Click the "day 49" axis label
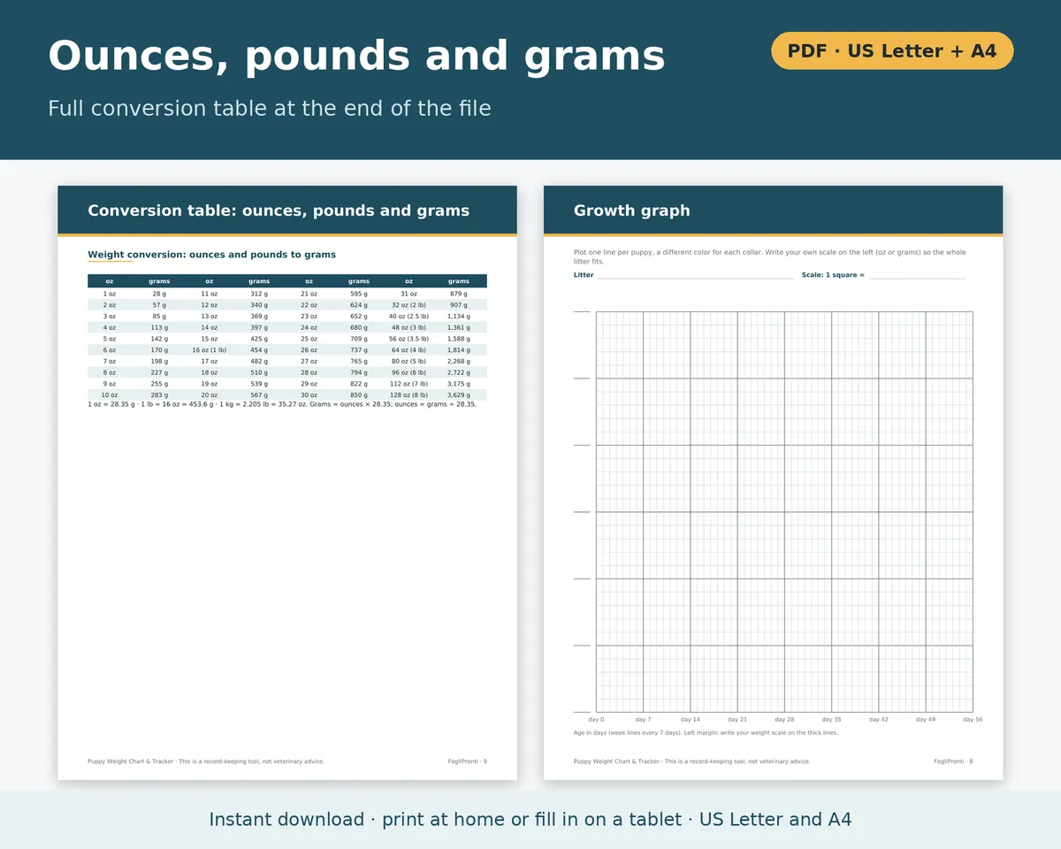This screenshot has width=1061, height=849. point(926,720)
